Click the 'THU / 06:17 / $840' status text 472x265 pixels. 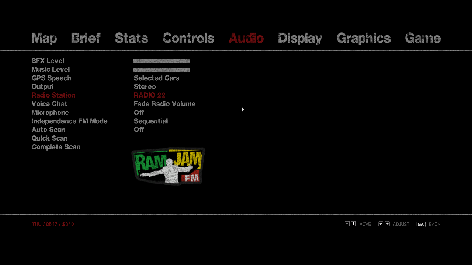53,224
